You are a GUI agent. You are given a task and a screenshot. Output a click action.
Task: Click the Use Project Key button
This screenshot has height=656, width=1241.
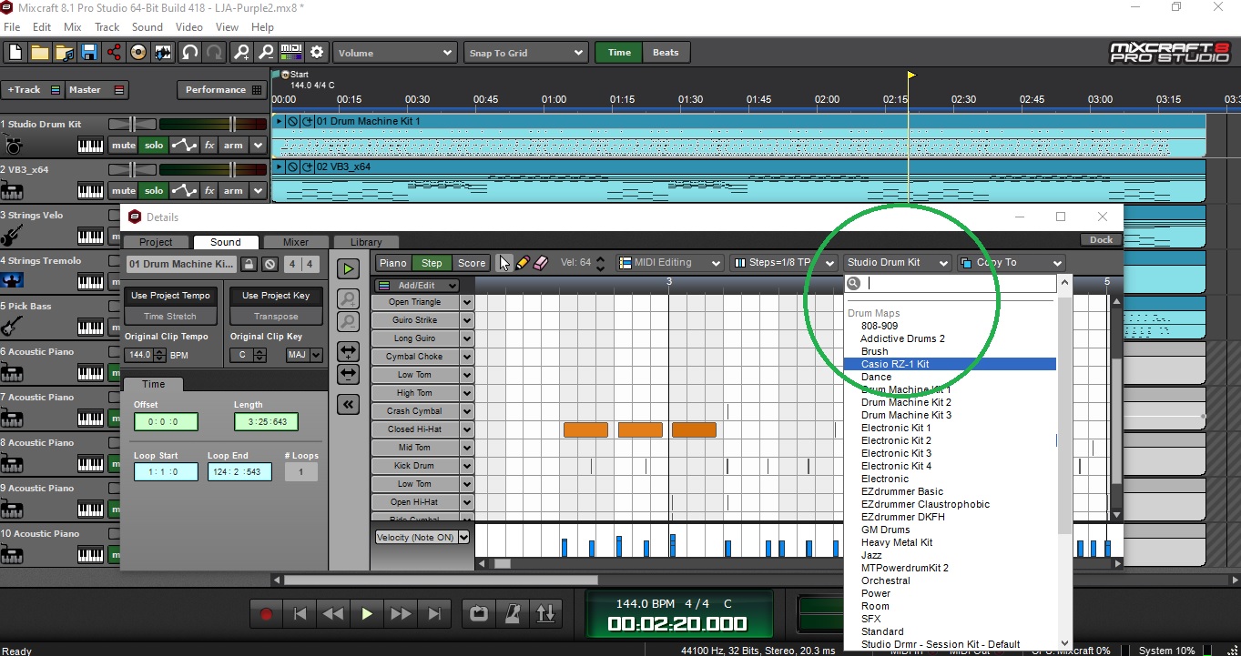pos(276,296)
